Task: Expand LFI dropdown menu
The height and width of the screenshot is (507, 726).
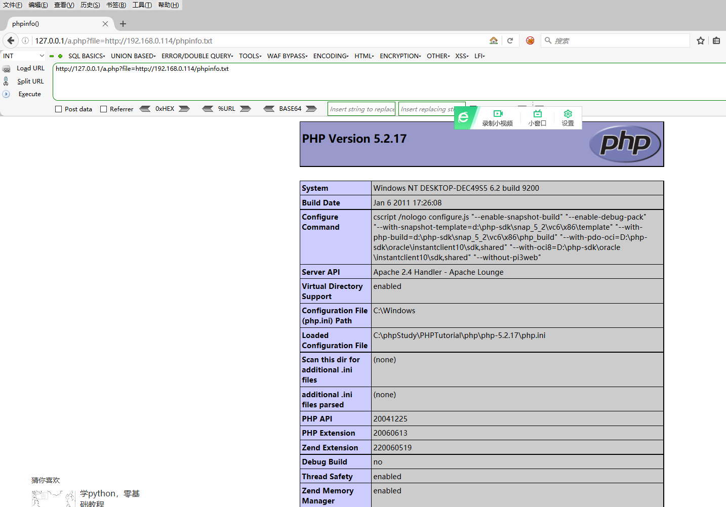Action: click(x=480, y=56)
